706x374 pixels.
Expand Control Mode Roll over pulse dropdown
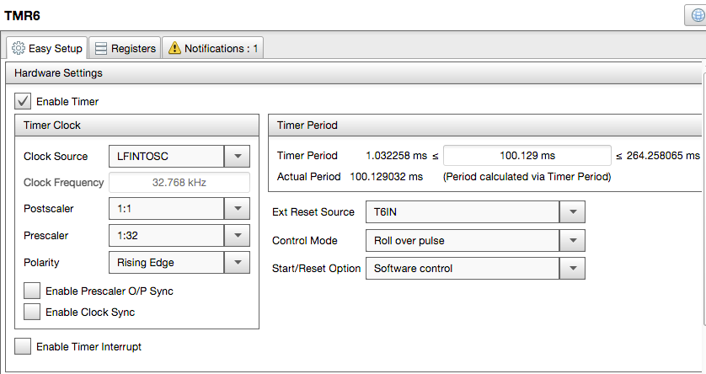click(572, 241)
